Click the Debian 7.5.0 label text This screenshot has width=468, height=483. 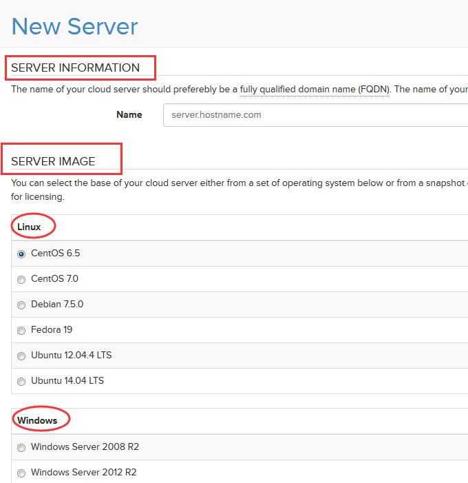point(57,305)
